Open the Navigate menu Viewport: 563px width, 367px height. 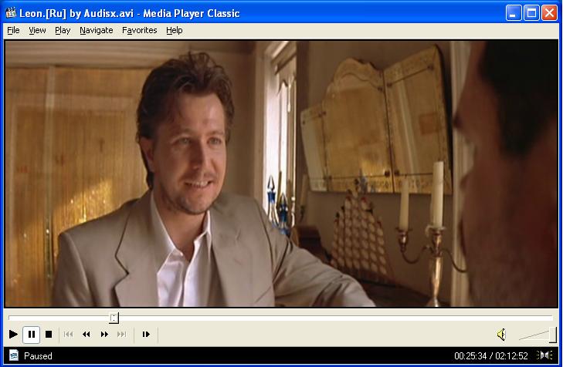pos(97,31)
